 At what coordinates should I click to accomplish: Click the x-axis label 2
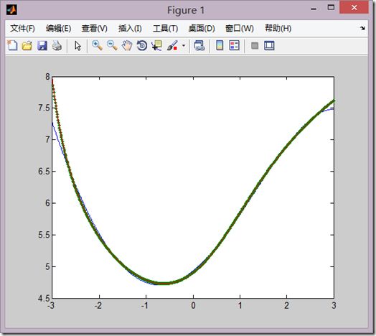tap(286, 306)
